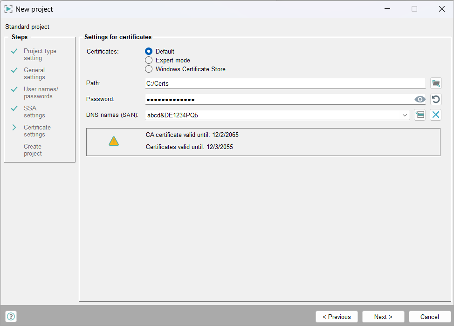Click the yellow warning triangle icon

click(114, 141)
